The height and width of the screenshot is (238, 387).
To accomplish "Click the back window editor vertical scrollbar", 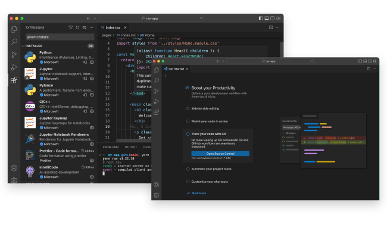I will click(282, 49).
